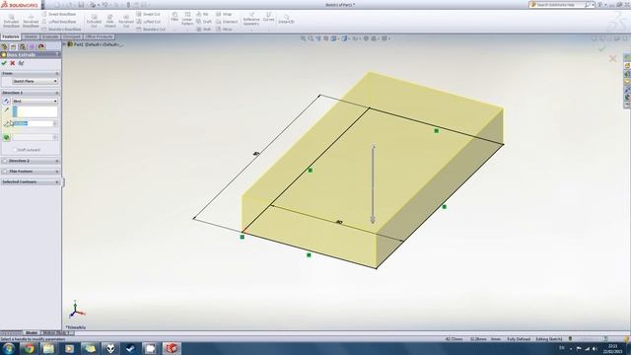Select the Fillet tool

click(175, 17)
